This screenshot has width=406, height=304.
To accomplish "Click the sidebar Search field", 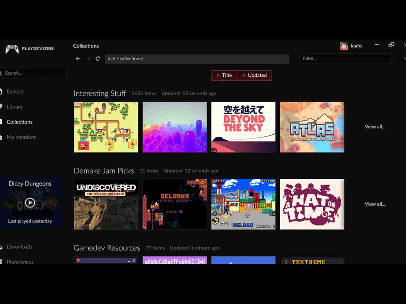I will click(x=33, y=73).
